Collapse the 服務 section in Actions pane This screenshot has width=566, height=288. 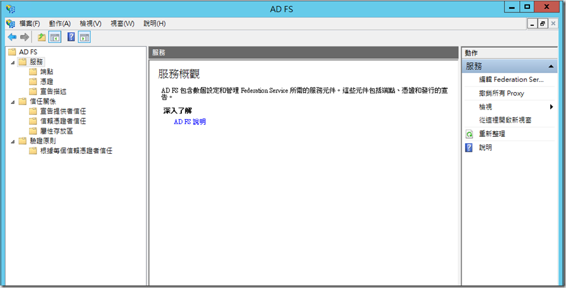click(x=551, y=66)
